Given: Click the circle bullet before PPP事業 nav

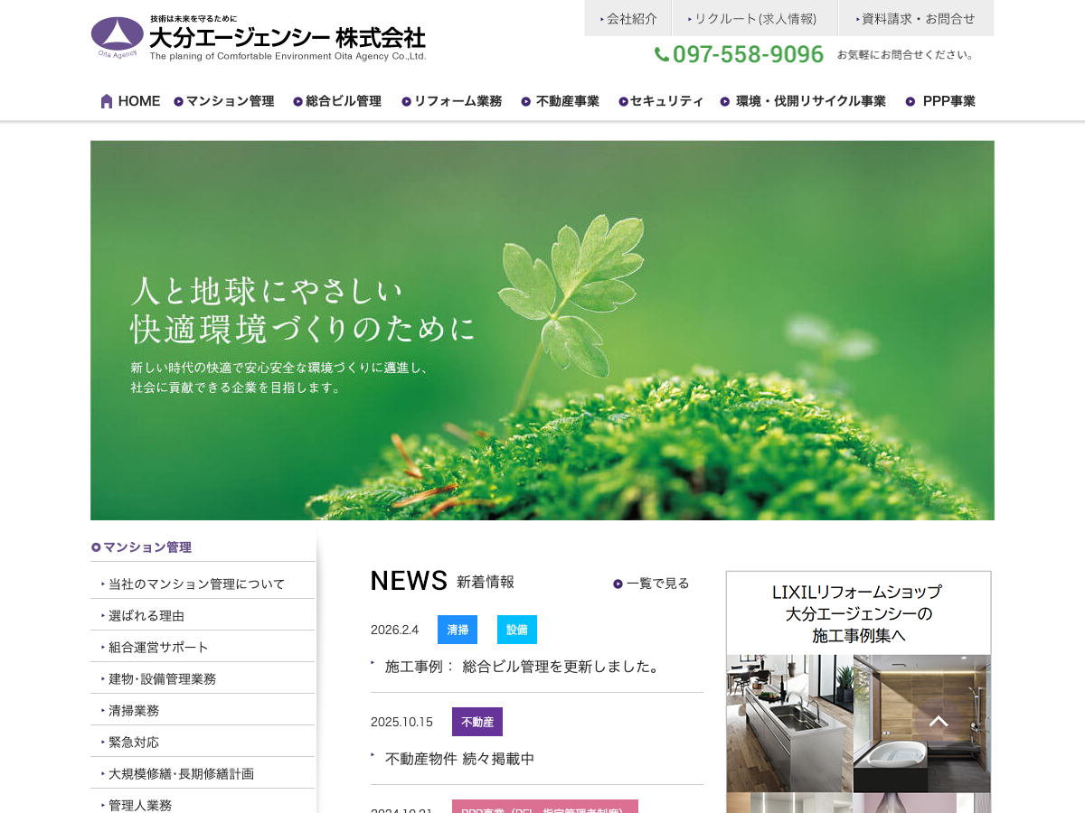Looking at the screenshot, I should (x=910, y=101).
